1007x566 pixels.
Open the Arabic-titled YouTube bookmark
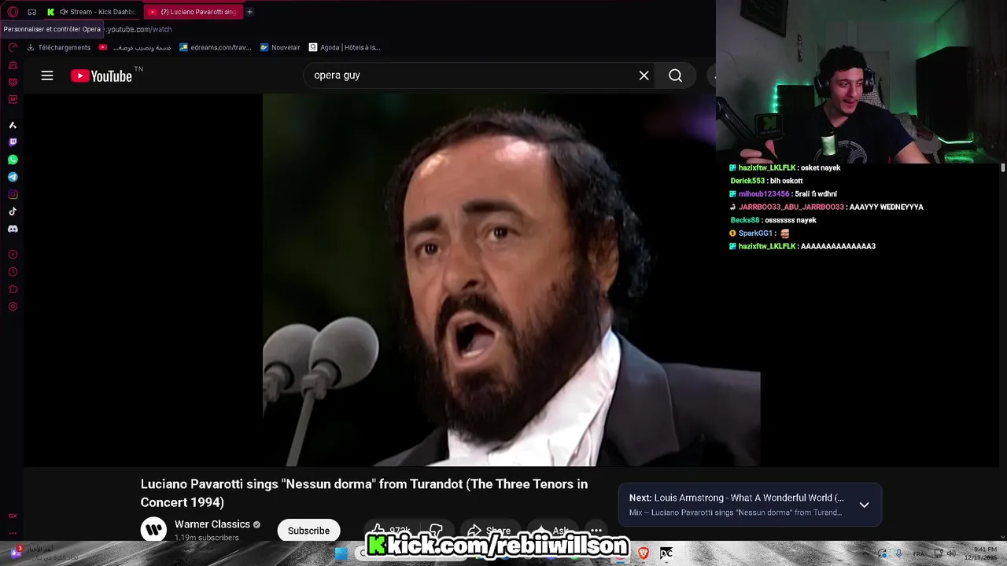point(135,47)
